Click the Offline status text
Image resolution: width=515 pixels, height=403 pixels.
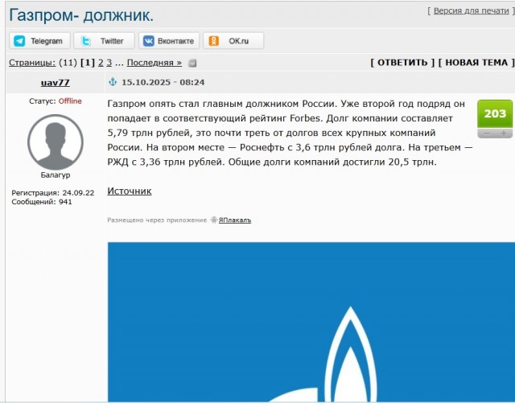(x=70, y=101)
